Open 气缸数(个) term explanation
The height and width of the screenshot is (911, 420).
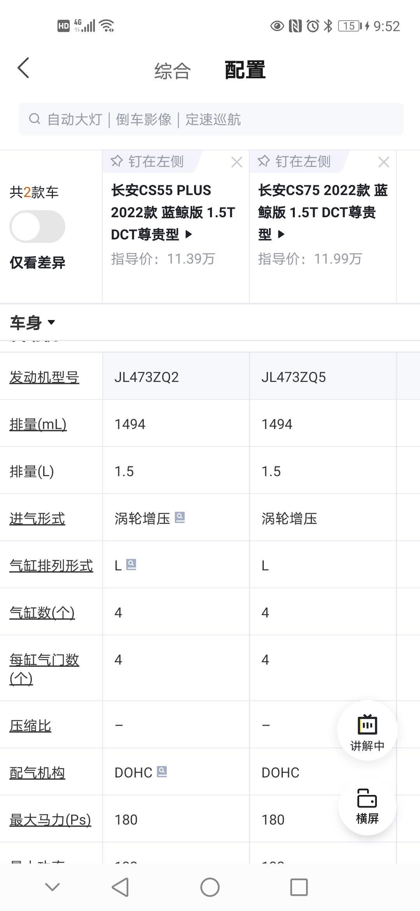42,612
